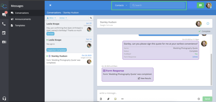Expand the Active status filter
216x102 pixels.
[x=63, y=18]
